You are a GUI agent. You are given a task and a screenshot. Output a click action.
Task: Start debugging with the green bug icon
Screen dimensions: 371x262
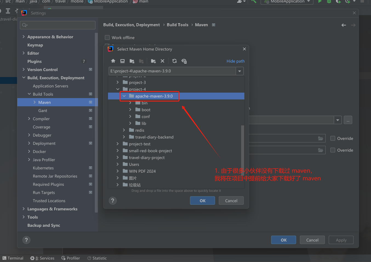(329, 1)
